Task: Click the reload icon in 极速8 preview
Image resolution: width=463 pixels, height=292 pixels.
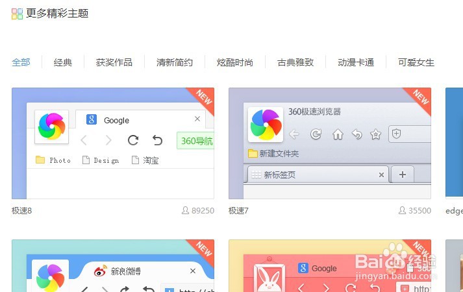Action: pos(133,140)
